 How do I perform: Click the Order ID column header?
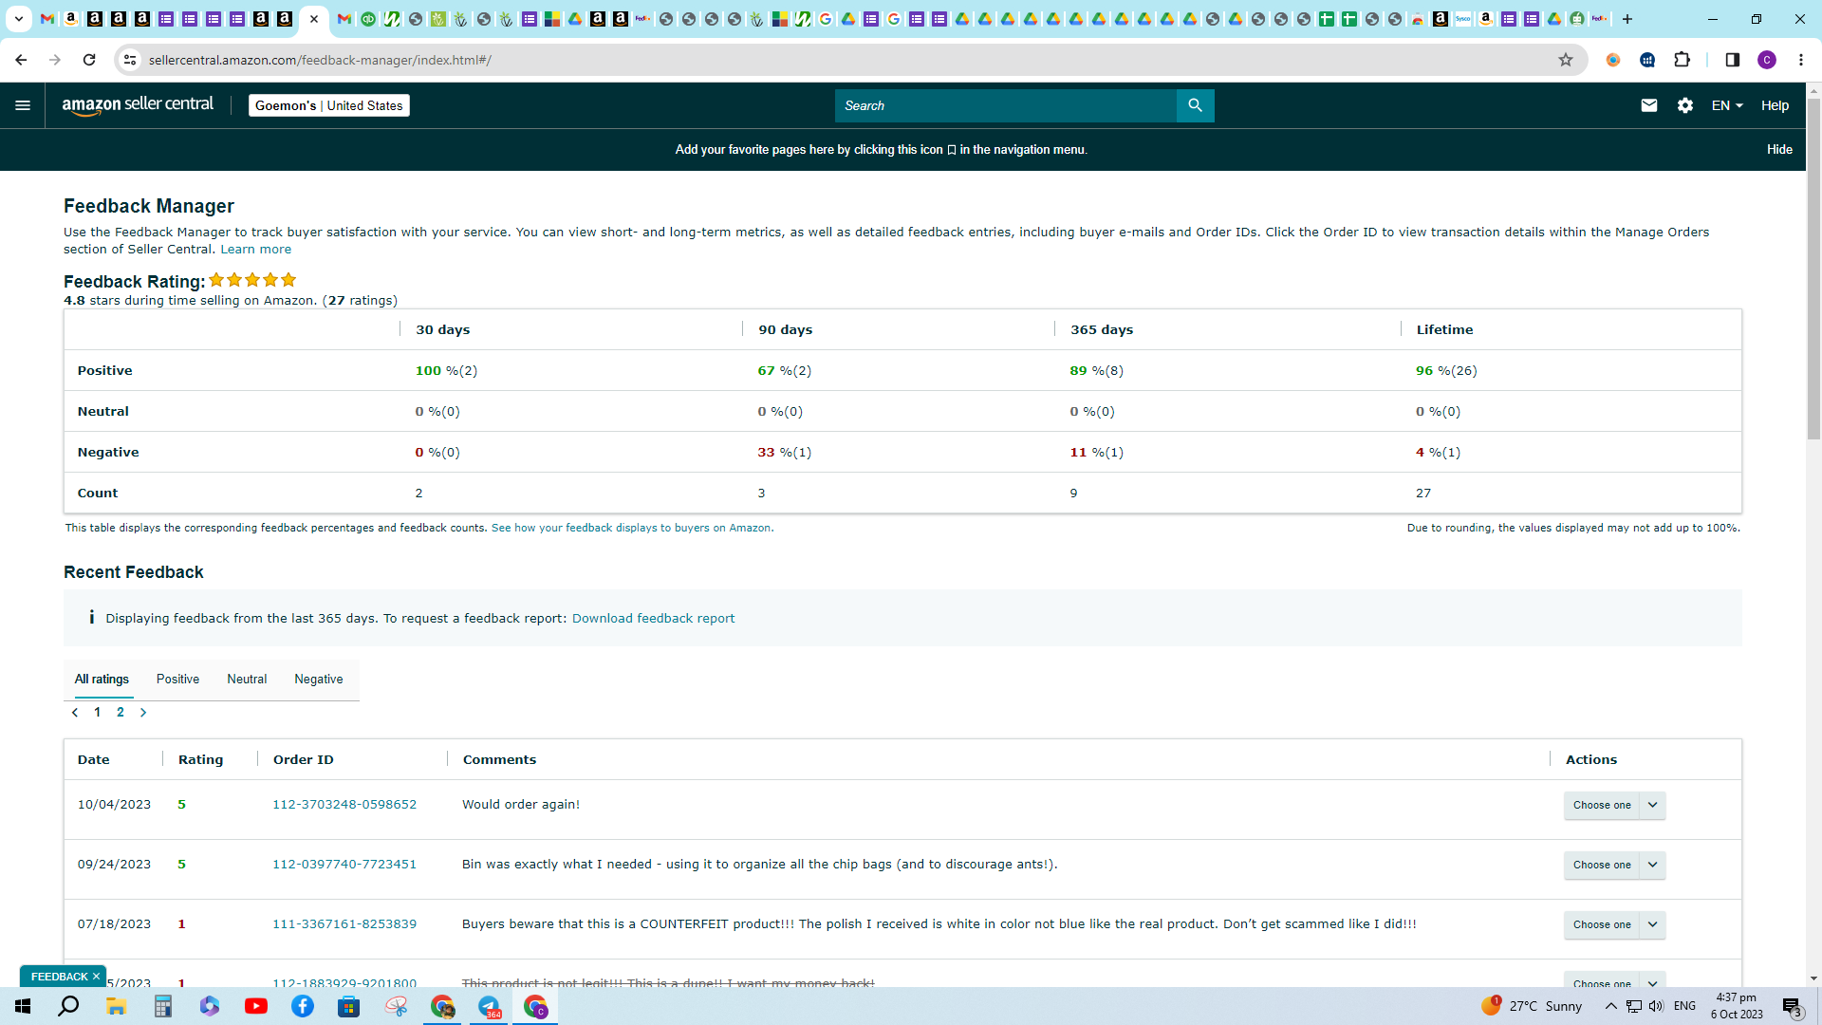click(303, 760)
